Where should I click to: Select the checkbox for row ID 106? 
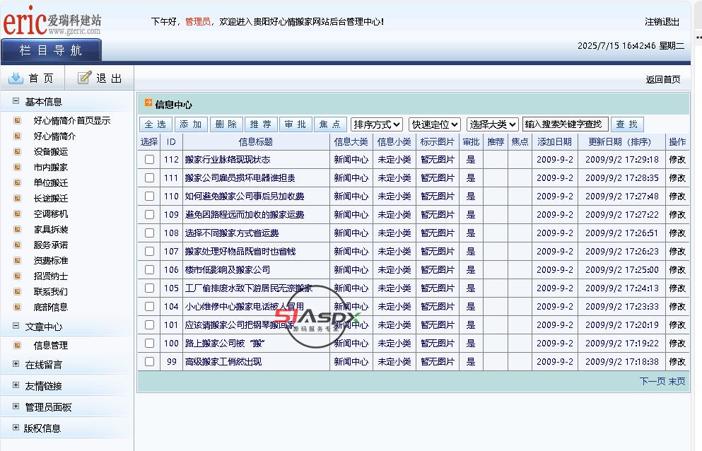(149, 269)
